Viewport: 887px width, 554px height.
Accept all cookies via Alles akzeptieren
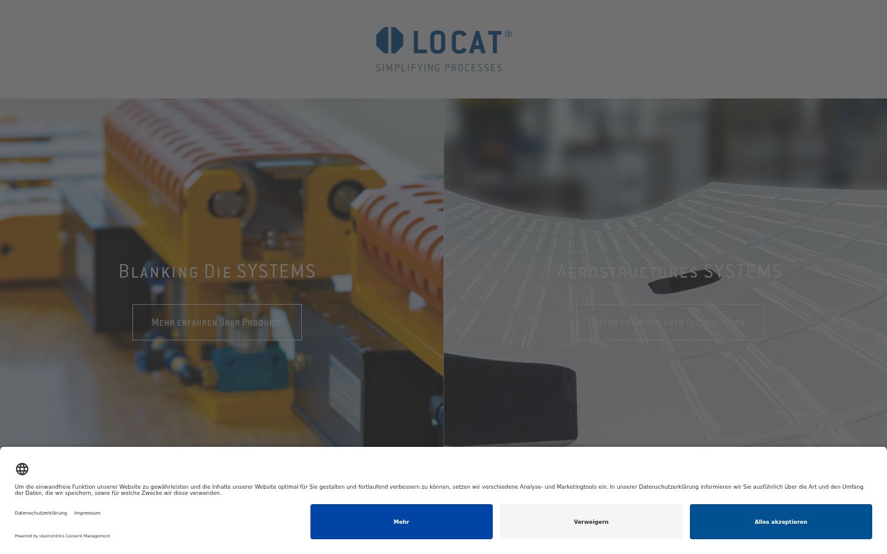pyautogui.click(x=781, y=522)
